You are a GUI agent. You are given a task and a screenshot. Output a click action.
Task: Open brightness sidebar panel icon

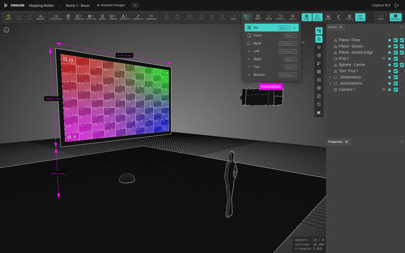(319, 55)
